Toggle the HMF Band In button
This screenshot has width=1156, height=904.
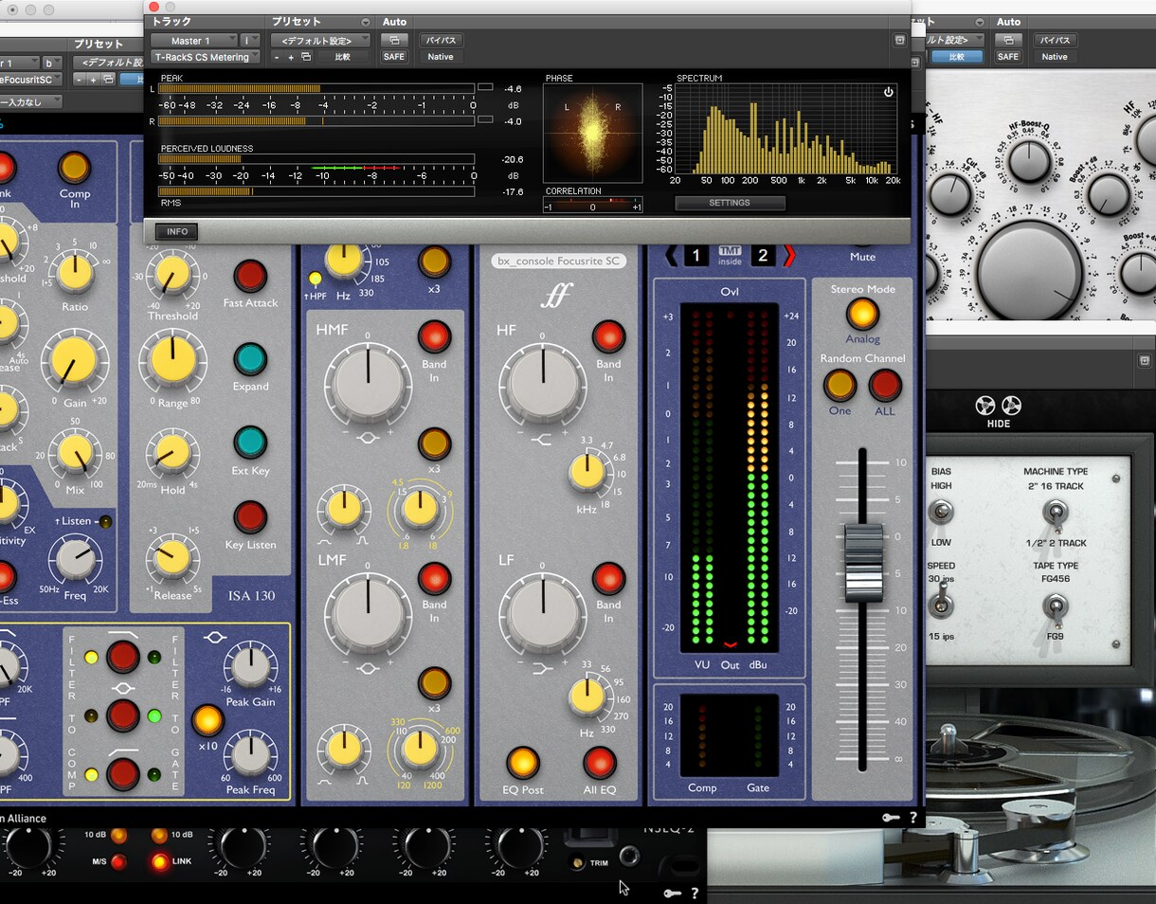point(434,336)
